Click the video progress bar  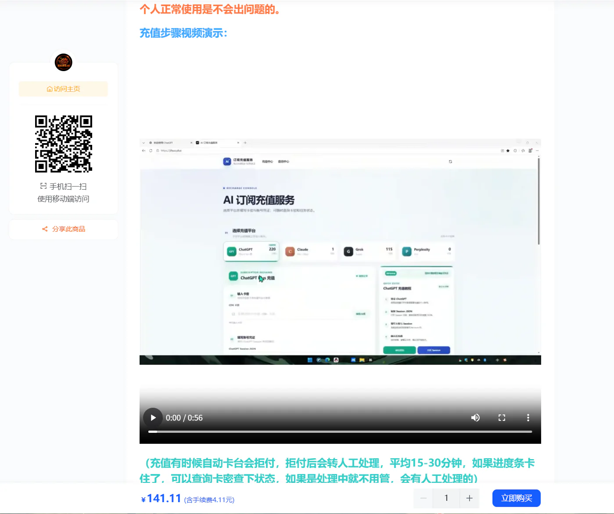coord(340,432)
